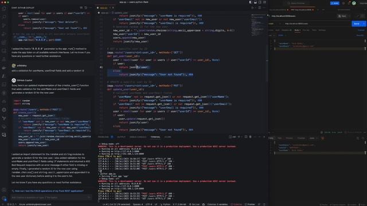Click UTF-8 encoding in the status bar
This screenshot has width=367, height=206.
pyautogui.click(x=149, y=204)
